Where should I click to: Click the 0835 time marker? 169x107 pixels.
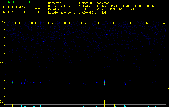(x=83, y=23)
